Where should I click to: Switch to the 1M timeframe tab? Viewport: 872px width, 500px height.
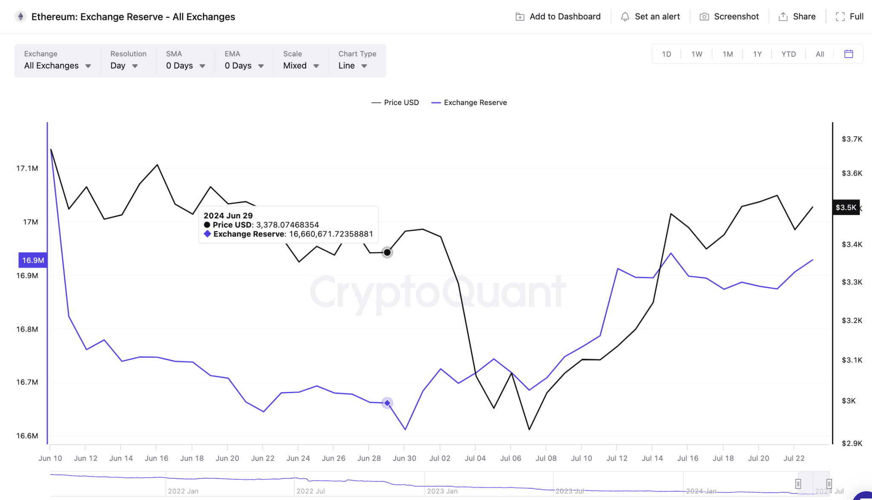728,54
